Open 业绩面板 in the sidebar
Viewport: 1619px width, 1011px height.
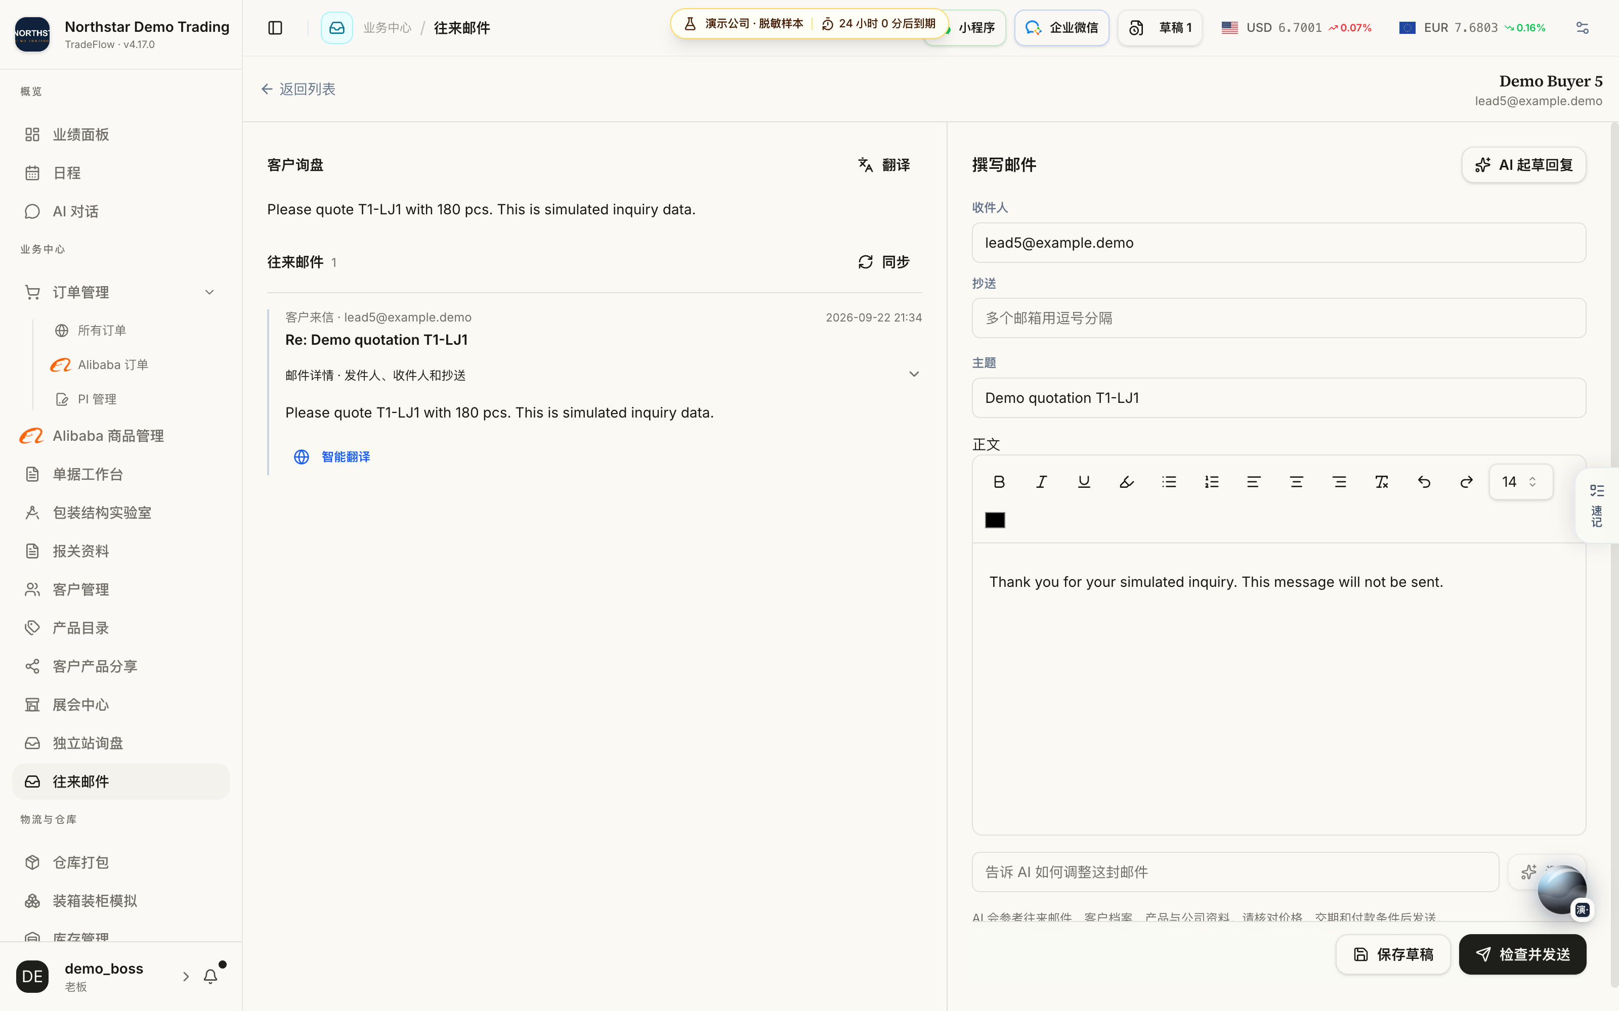coord(120,134)
